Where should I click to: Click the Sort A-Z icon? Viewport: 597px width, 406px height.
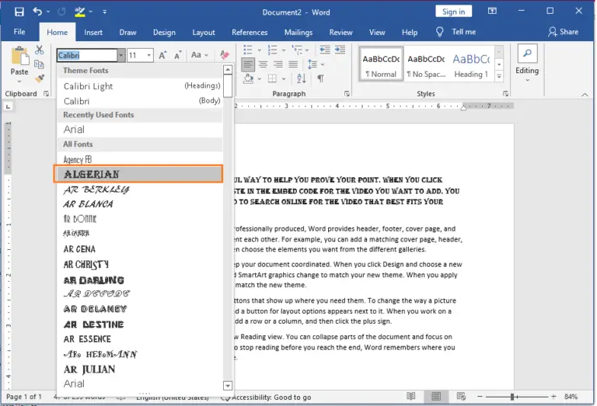(x=301, y=78)
